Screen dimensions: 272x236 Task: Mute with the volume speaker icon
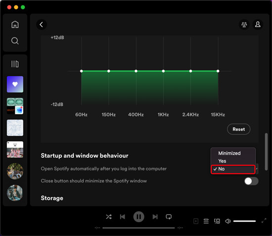click(x=228, y=221)
